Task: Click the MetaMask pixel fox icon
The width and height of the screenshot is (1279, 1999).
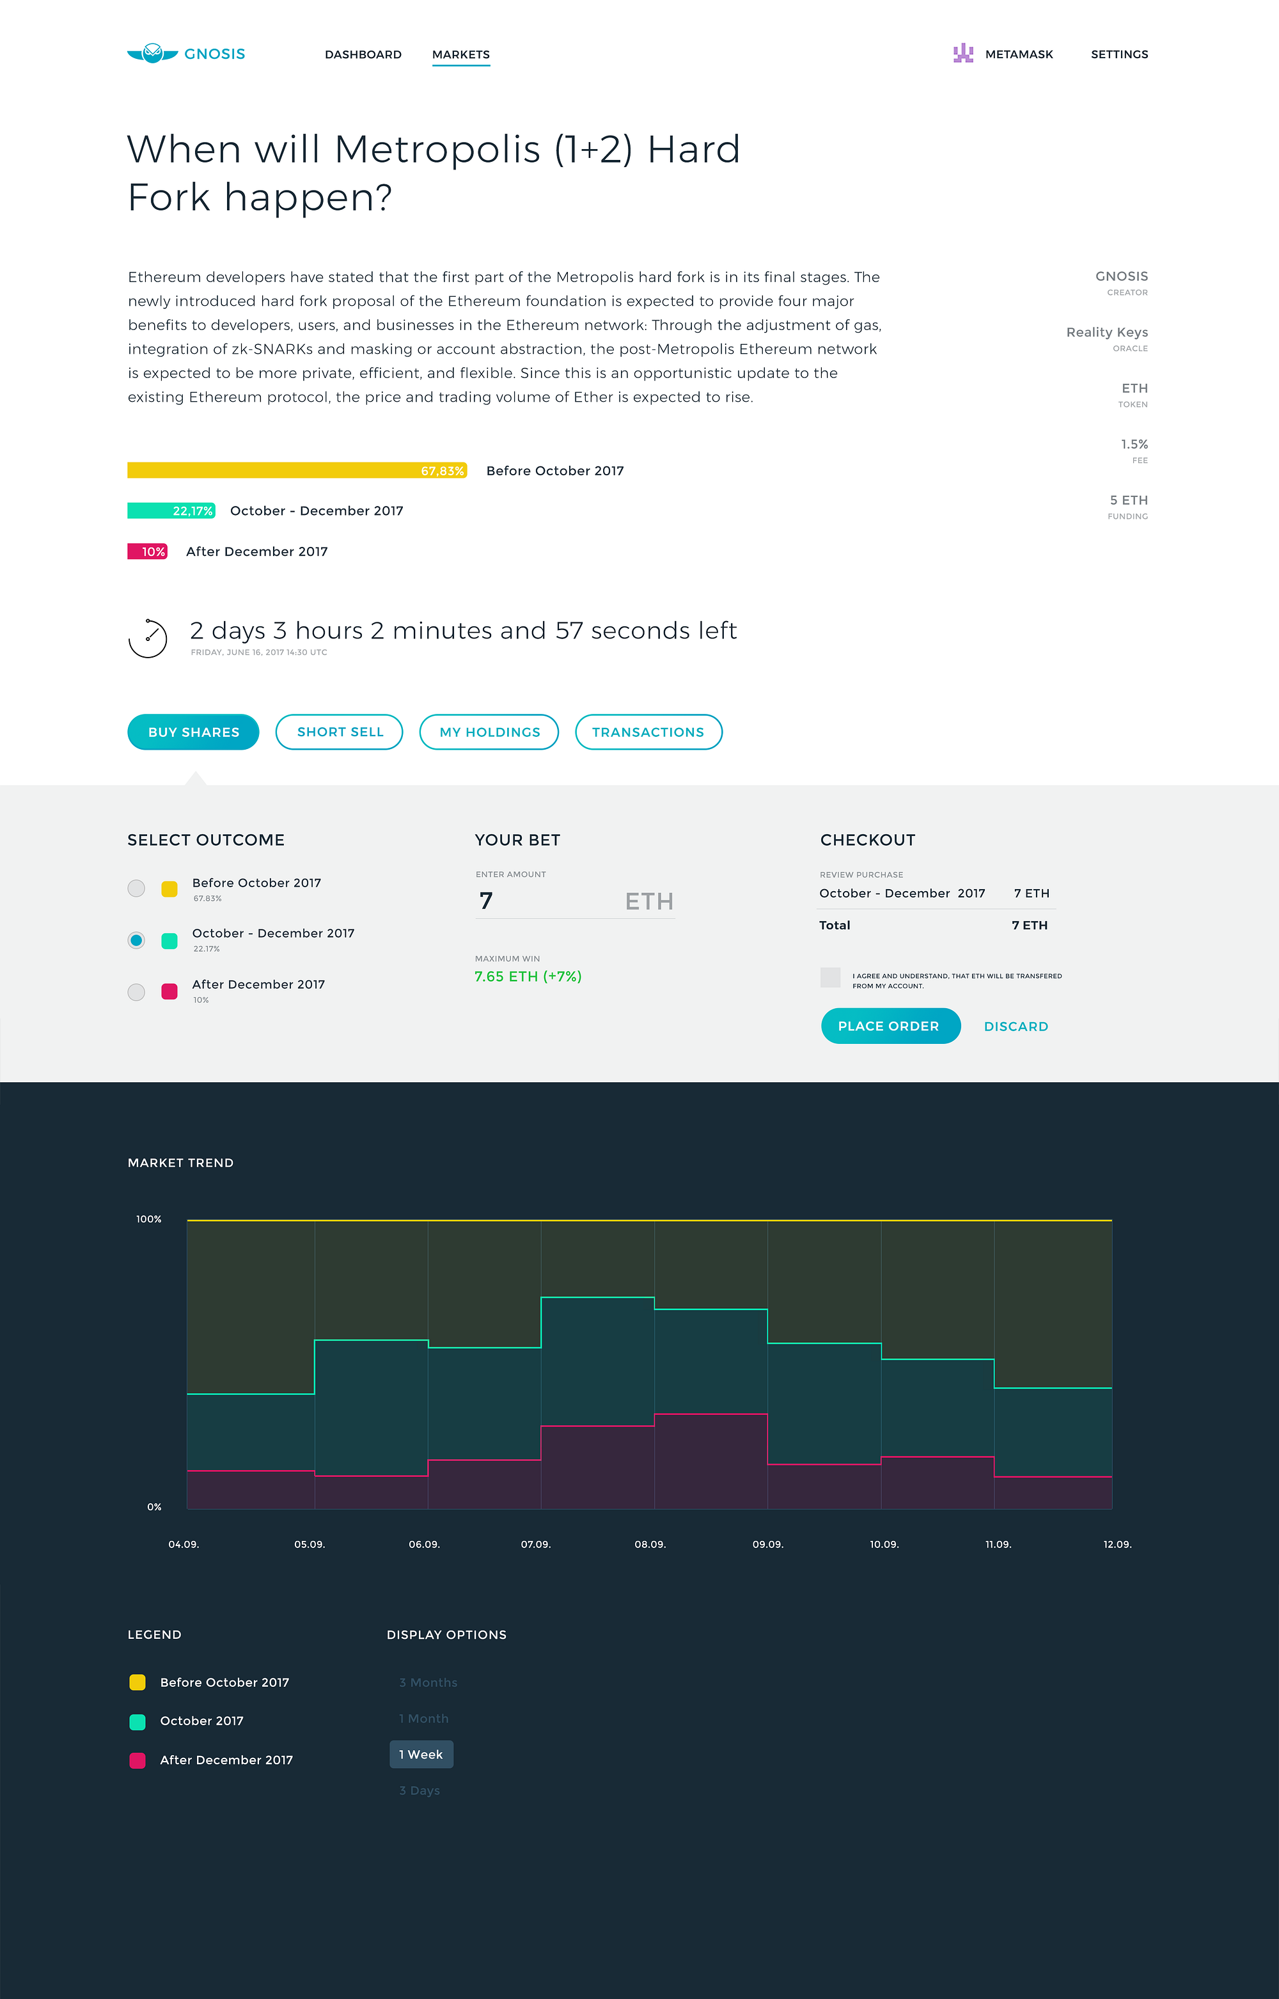Action: (962, 54)
